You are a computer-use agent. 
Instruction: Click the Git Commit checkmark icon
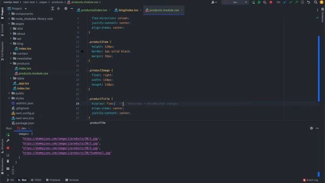click(290, 2)
